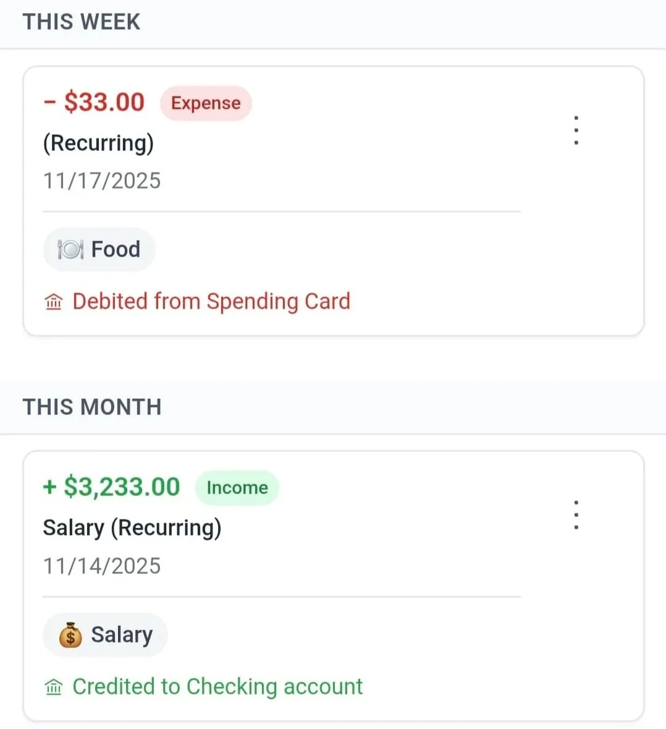Open Credited to Checking account link
Image resolution: width=666 pixels, height=729 pixels.
(x=217, y=686)
